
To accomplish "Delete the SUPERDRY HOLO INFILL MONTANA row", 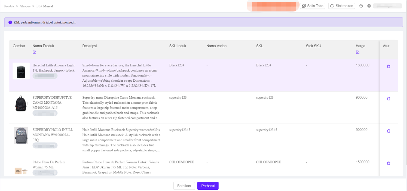I will coord(388,131).
